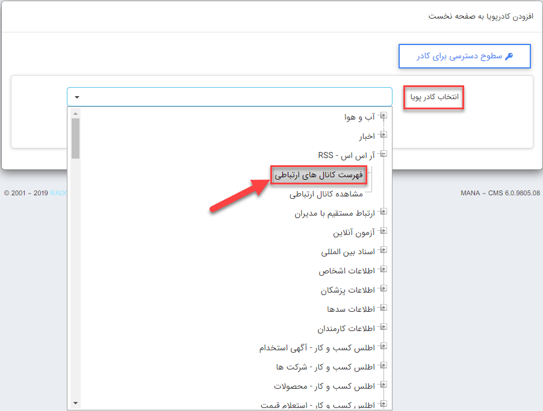Expand اطلاعات کارمندان plus icon

coord(383,328)
